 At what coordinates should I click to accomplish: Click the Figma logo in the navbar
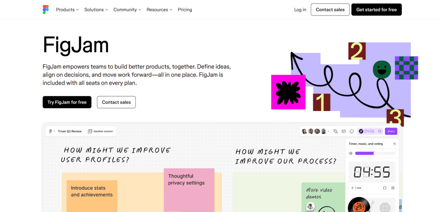pos(46,10)
